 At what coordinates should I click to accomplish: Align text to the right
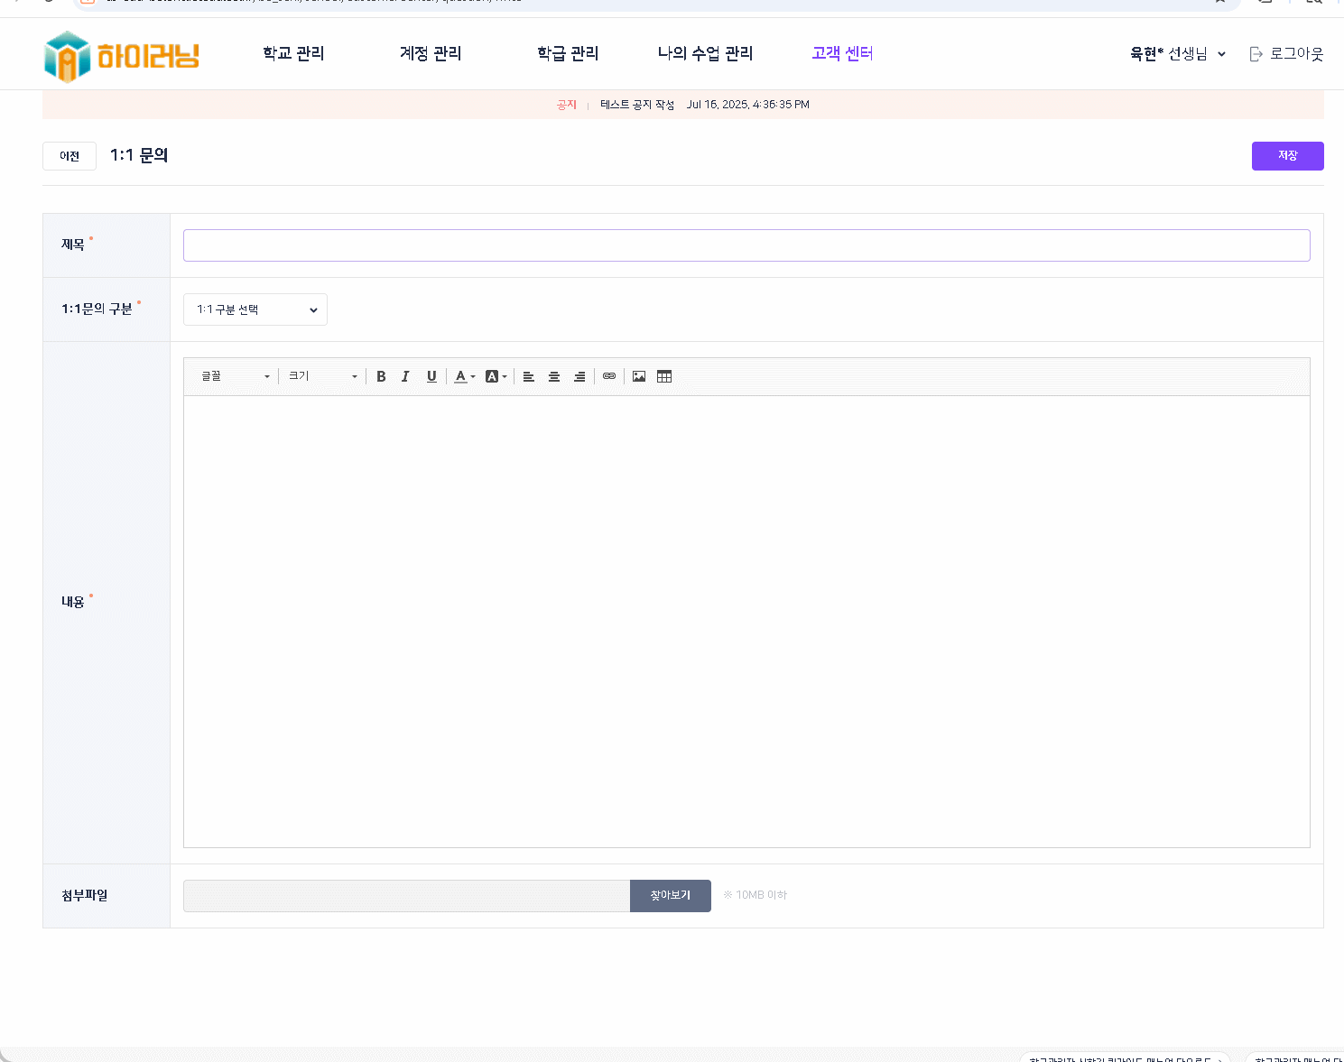click(579, 376)
